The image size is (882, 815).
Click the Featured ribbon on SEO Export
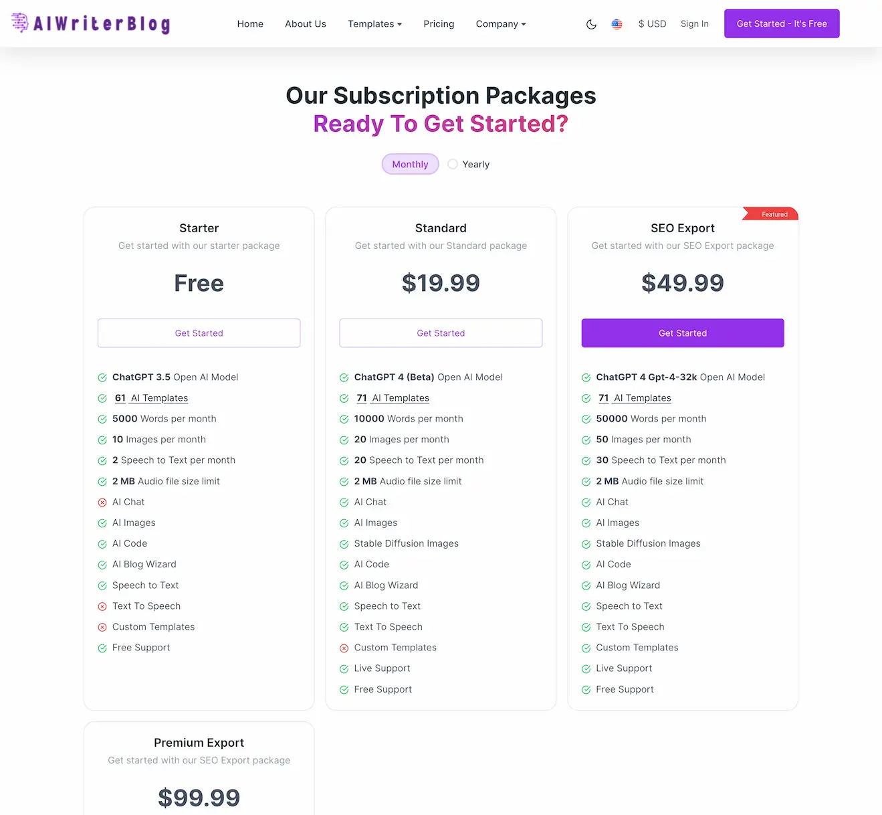(770, 214)
